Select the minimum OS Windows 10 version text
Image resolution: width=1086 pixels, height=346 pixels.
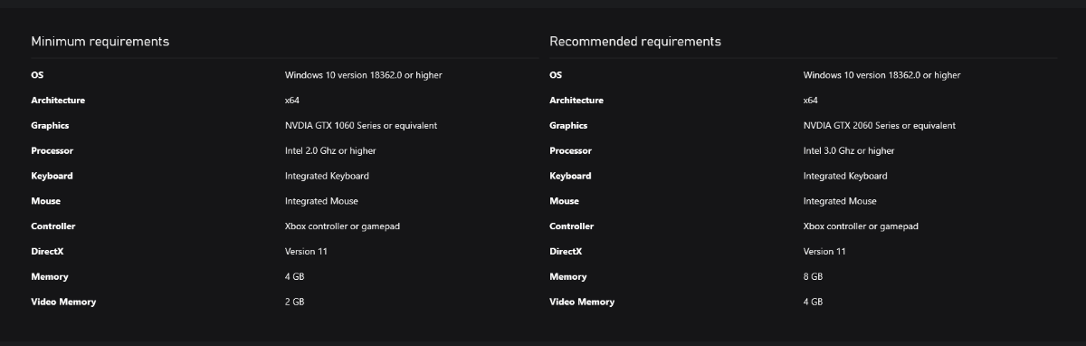pos(364,75)
